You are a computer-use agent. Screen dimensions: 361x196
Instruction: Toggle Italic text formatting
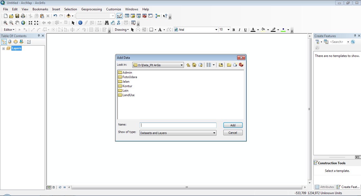pos(240,30)
